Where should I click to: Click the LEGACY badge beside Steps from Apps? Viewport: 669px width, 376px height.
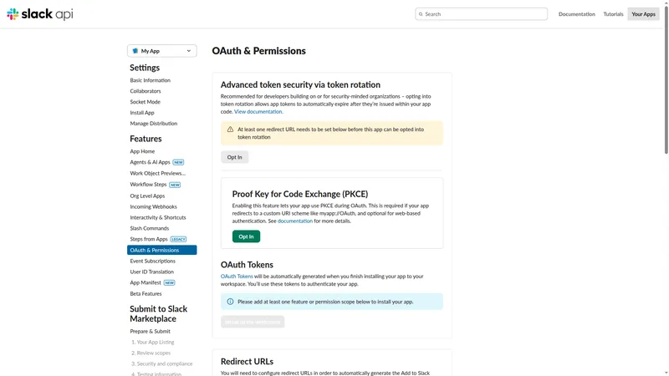click(x=178, y=239)
